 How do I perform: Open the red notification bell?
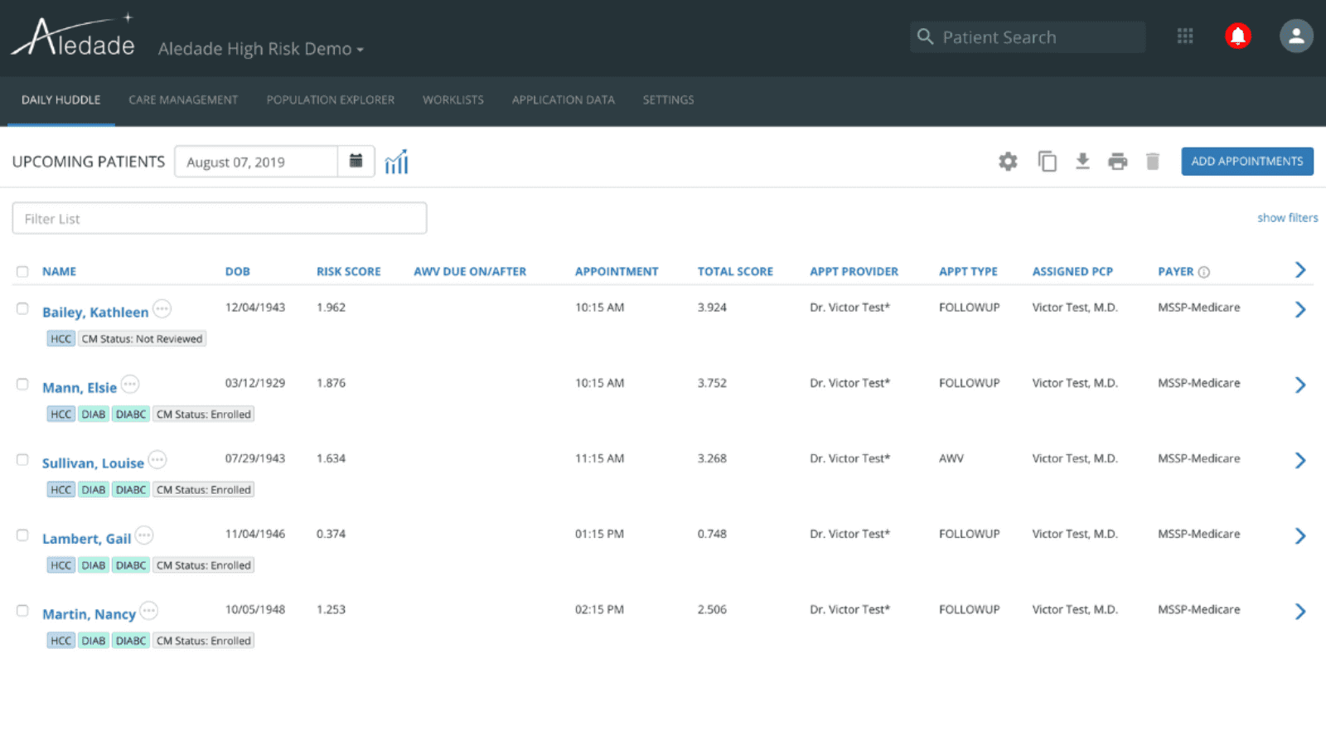[1238, 36]
